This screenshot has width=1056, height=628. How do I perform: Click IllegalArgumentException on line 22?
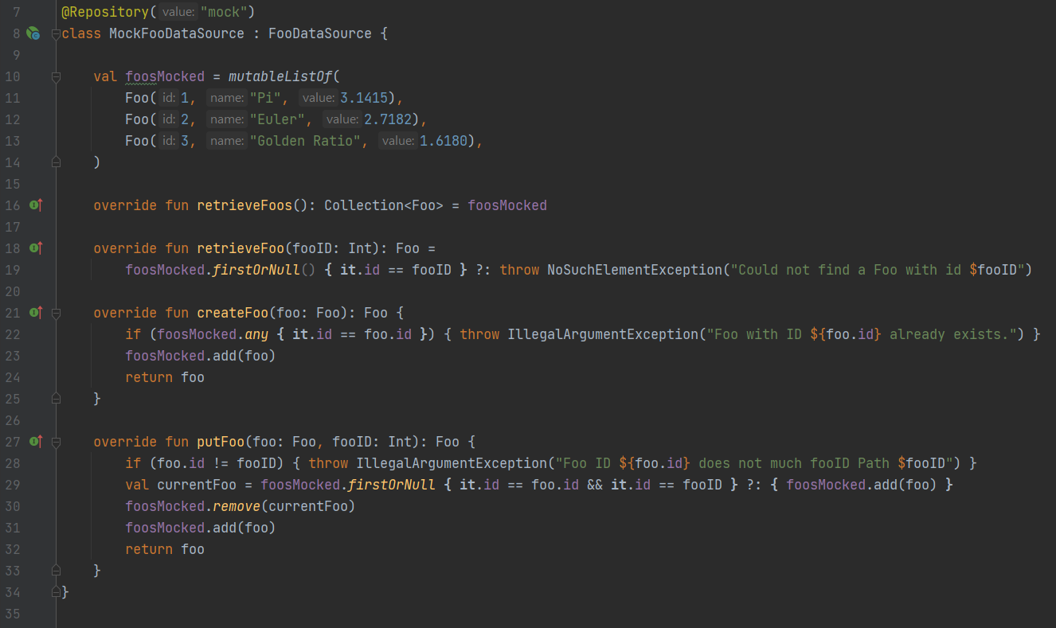[603, 334]
